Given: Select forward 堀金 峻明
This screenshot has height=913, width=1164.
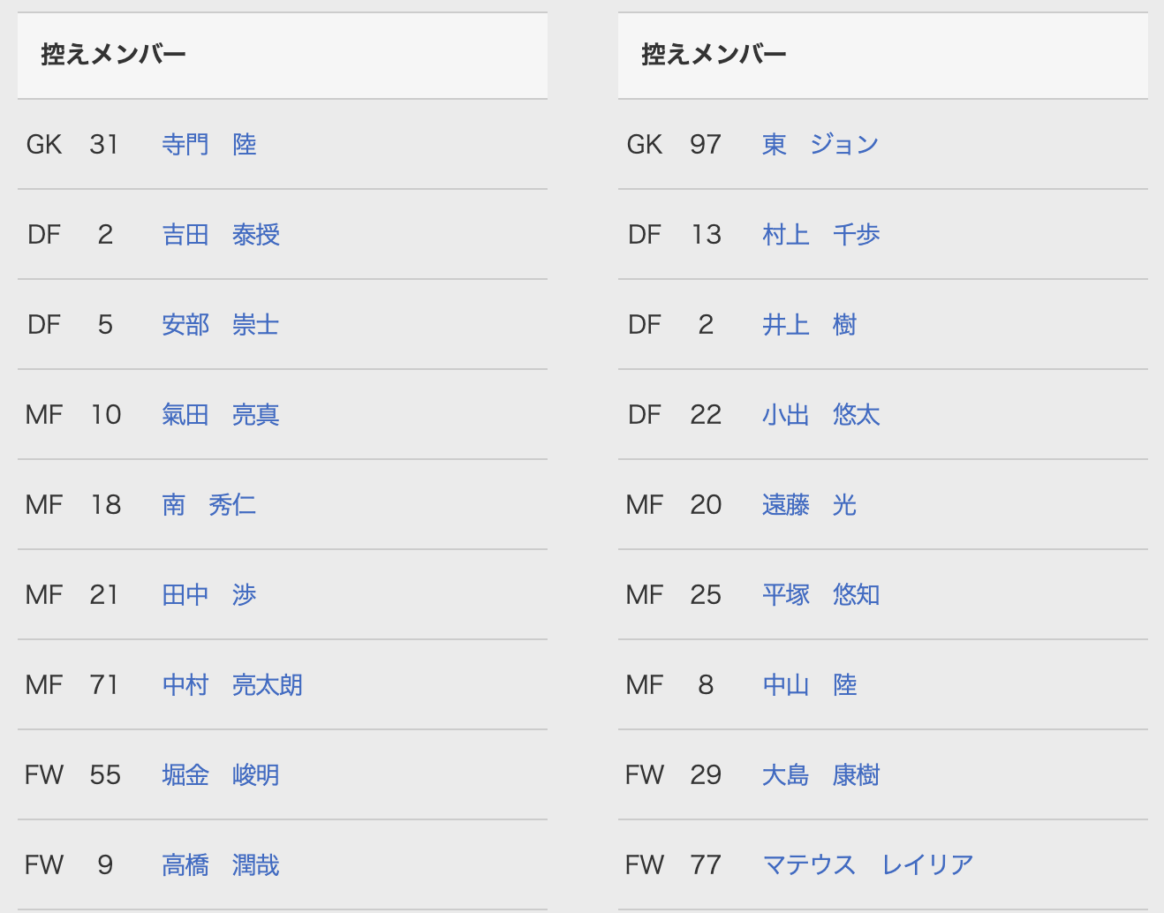Looking at the screenshot, I should pyautogui.click(x=221, y=775).
